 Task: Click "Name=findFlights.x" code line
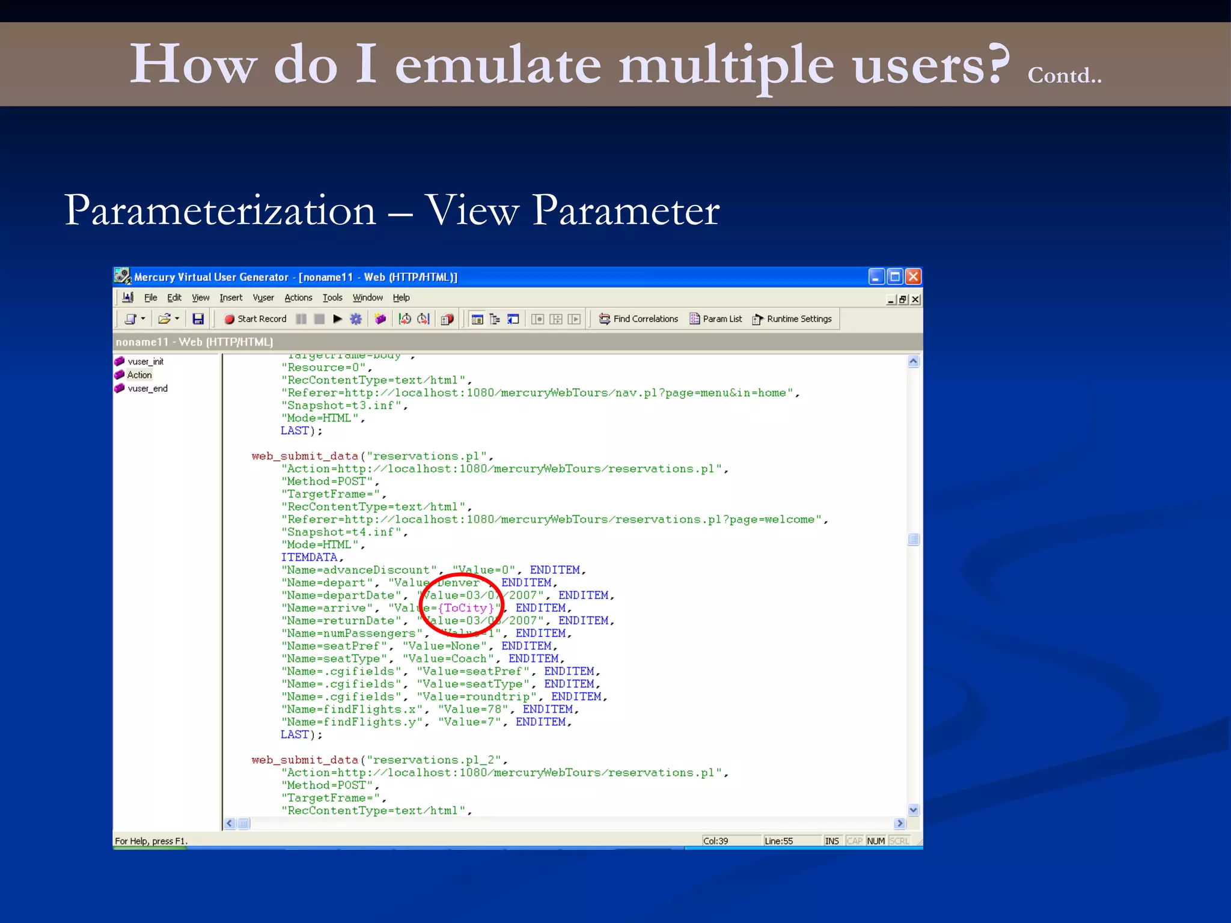point(430,710)
